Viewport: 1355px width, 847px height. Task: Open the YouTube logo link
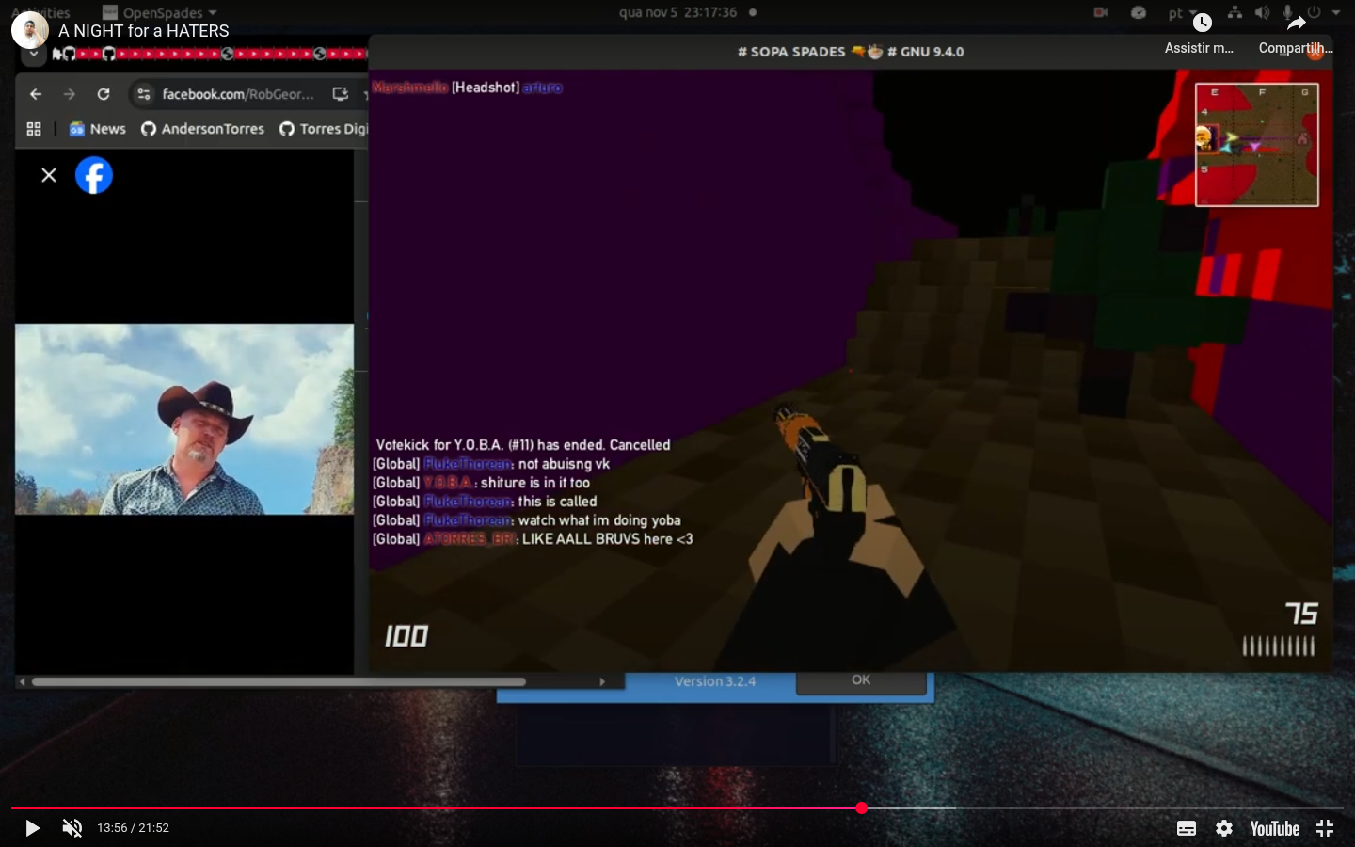1274,828
